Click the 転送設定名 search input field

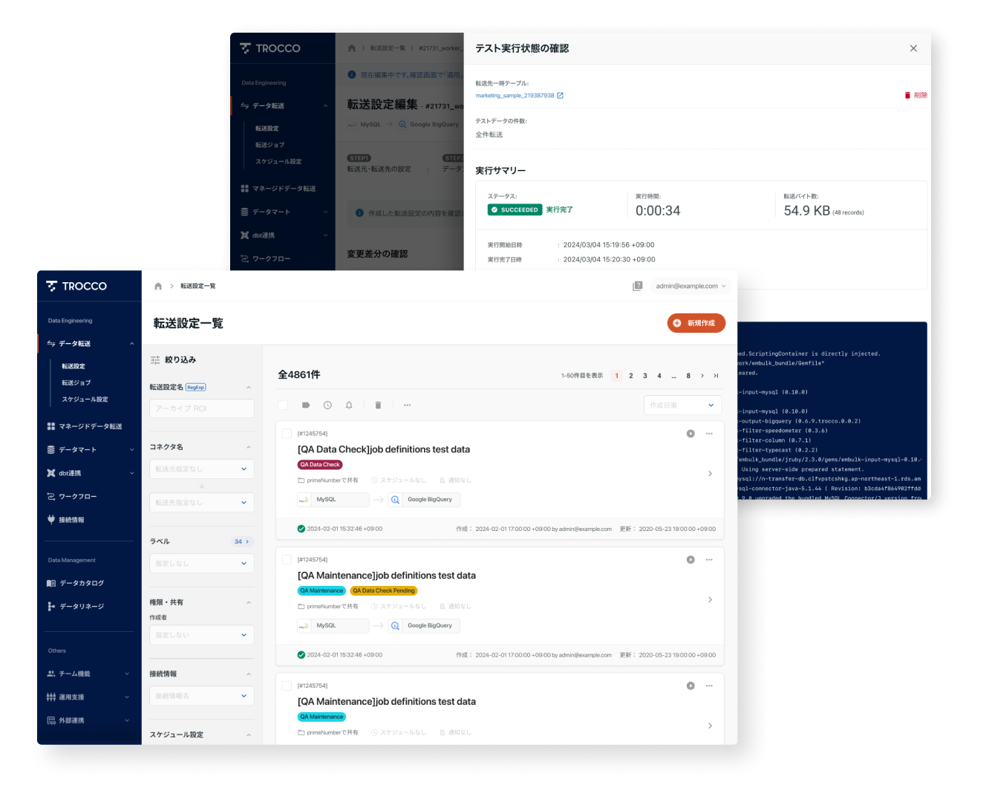click(202, 408)
